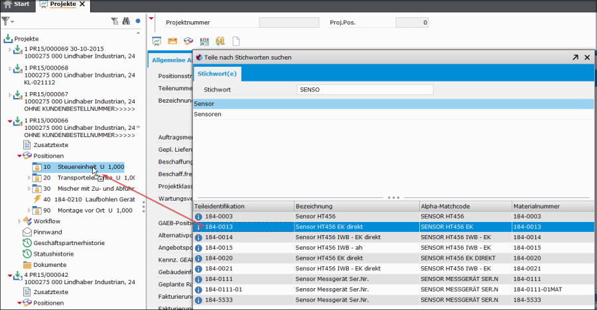Click info icon for 184-0111-01
The width and height of the screenshot is (597, 310).
[198, 290]
